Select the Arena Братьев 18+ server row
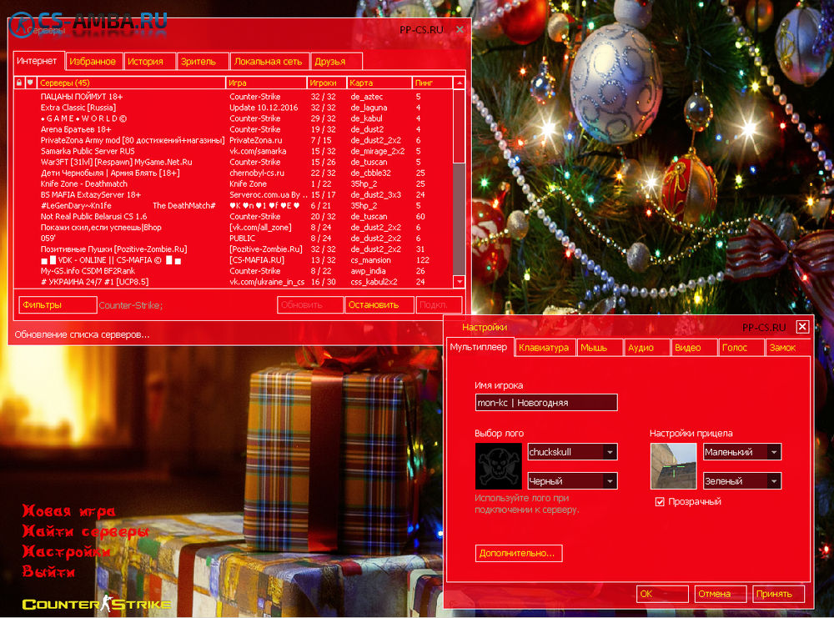The image size is (834, 618). (234, 129)
